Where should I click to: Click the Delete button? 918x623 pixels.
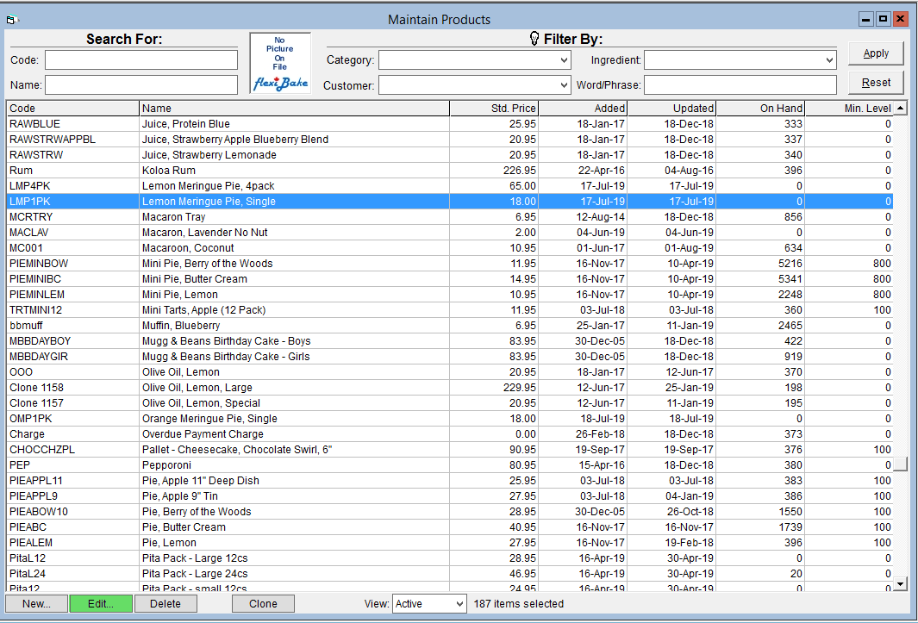pos(165,604)
